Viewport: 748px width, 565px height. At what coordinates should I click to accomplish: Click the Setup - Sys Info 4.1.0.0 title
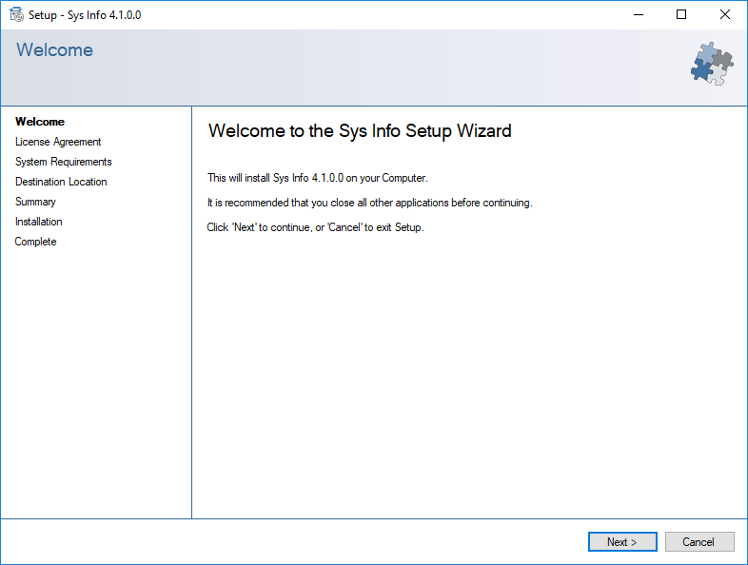click(x=85, y=15)
